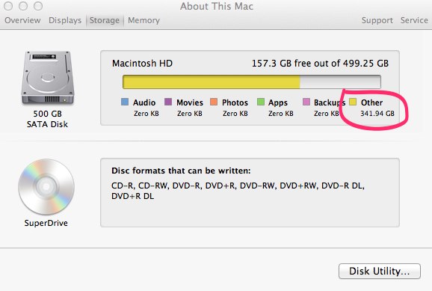Image resolution: width=432 pixels, height=291 pixels.
Task: Click the green Apps legend square
Action: coord(261,102)
